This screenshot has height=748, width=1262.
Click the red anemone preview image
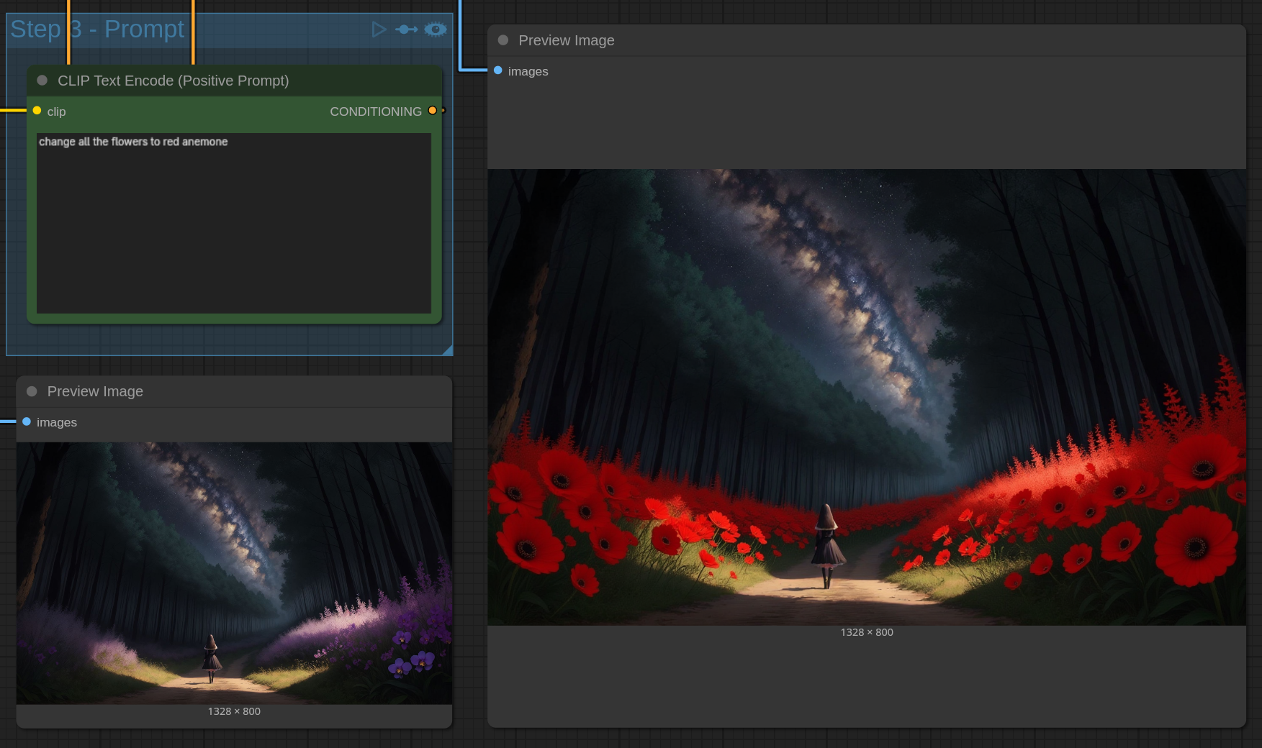(867, 397)
